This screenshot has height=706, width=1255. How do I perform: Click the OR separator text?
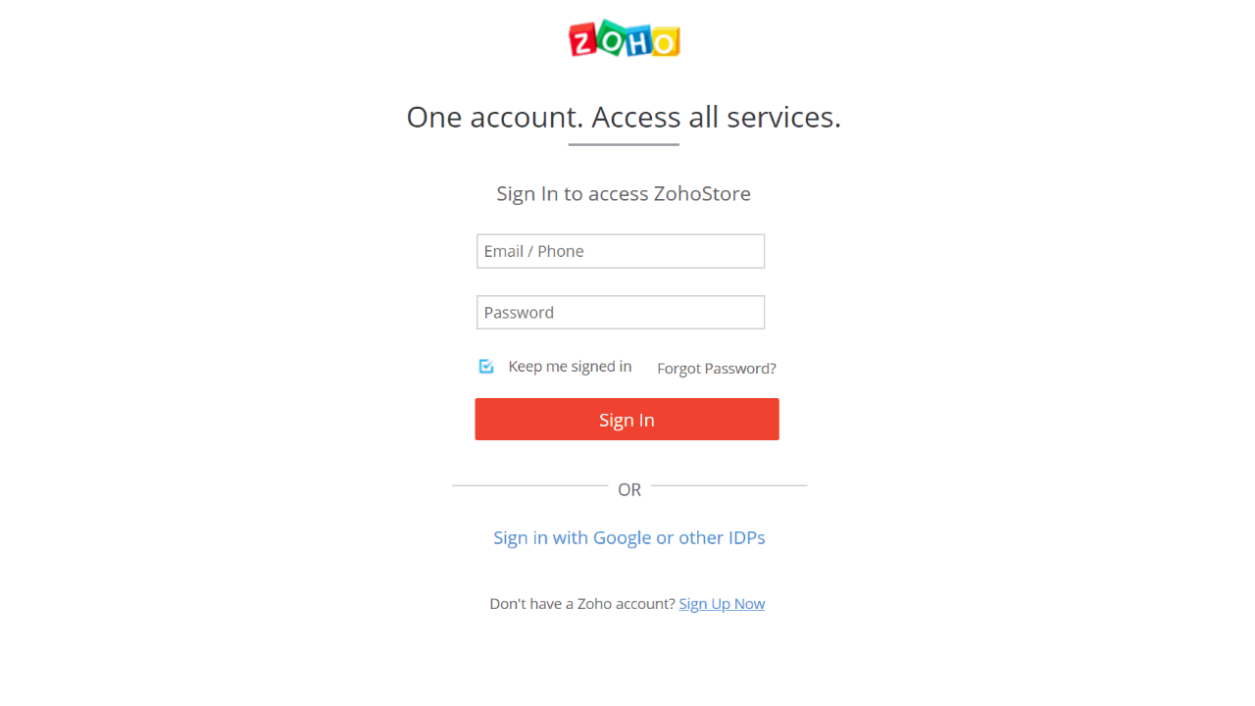coord(629,489)
